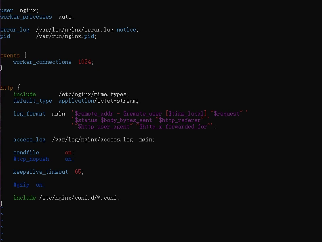
Task: Click the path '/etc/nginx/conf.d/*.conf'
Action: 78,198
